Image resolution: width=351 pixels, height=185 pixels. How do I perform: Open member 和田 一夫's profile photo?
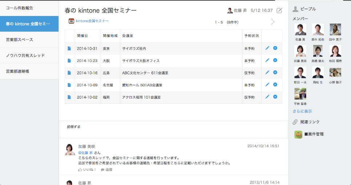tap(300, 73)
